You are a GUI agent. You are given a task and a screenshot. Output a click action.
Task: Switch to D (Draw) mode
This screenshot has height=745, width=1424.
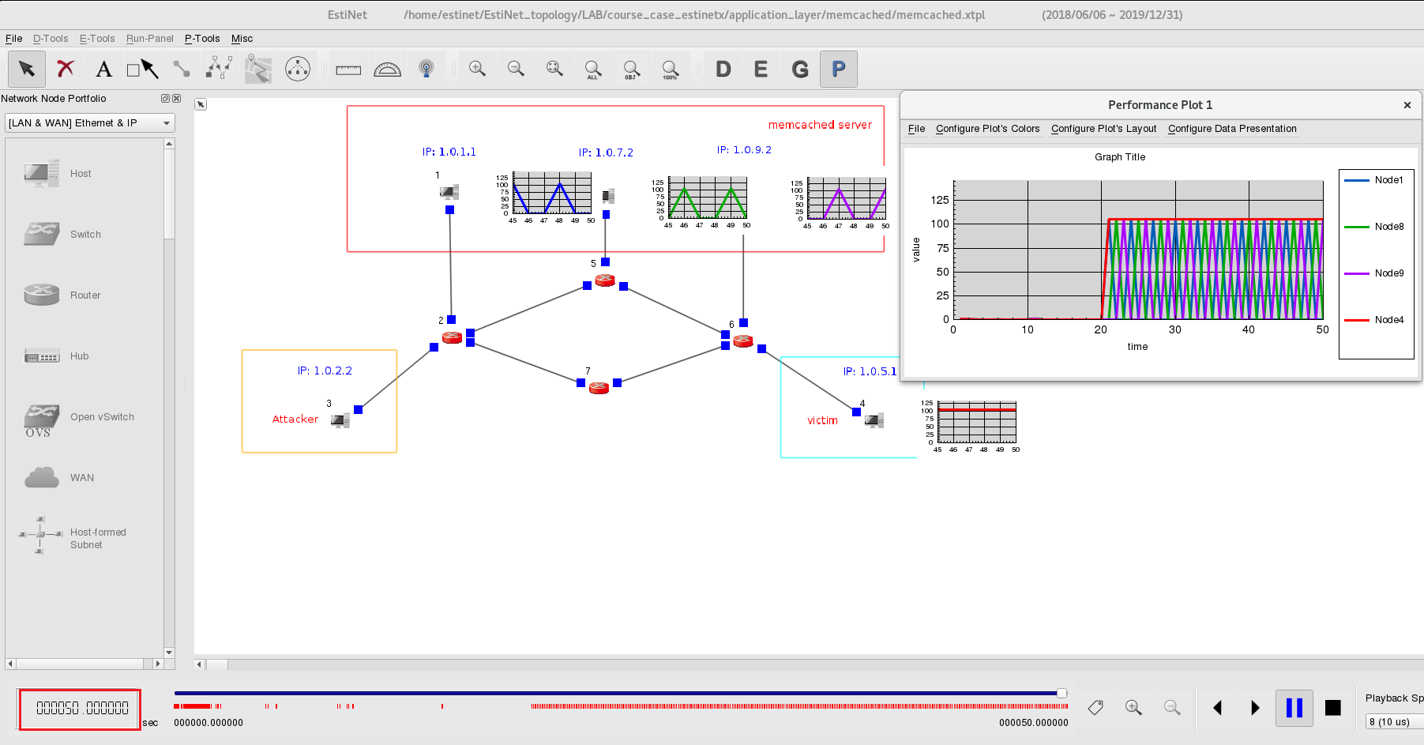(x=723, y=69)
